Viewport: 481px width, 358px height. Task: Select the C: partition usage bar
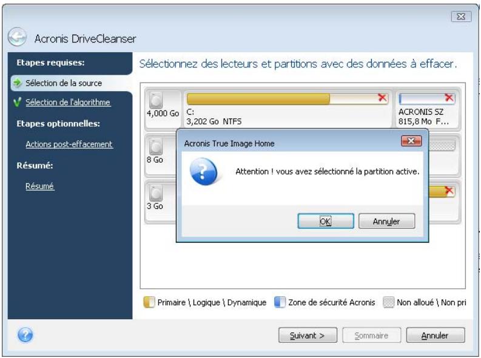287,99
